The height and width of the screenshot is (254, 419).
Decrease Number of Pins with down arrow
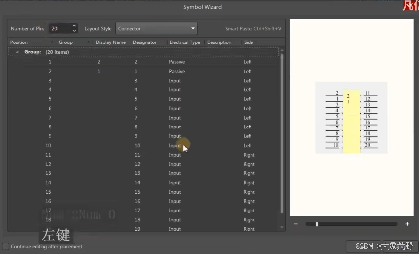coord(74,31)
